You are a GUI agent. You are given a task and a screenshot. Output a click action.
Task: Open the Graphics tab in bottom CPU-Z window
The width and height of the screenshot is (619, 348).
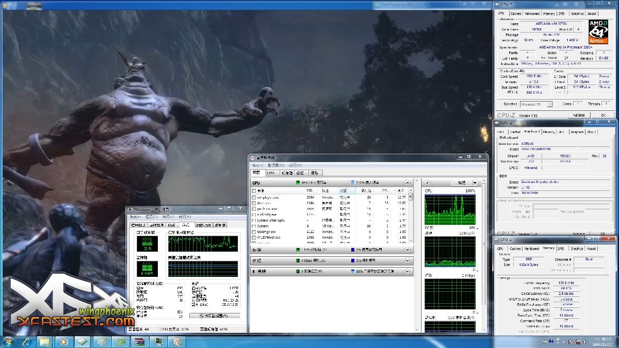click(x=577, y=248)
